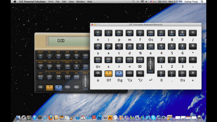
Task: Click the EEX key in shortcuts window
Action: coord(151,46)
